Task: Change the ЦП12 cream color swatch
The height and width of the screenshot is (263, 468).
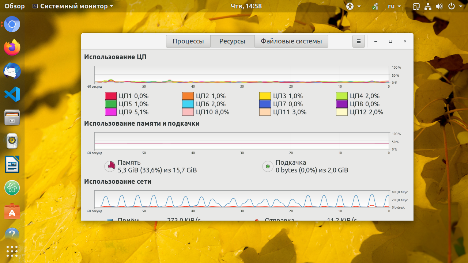Action: coord(342,112)
